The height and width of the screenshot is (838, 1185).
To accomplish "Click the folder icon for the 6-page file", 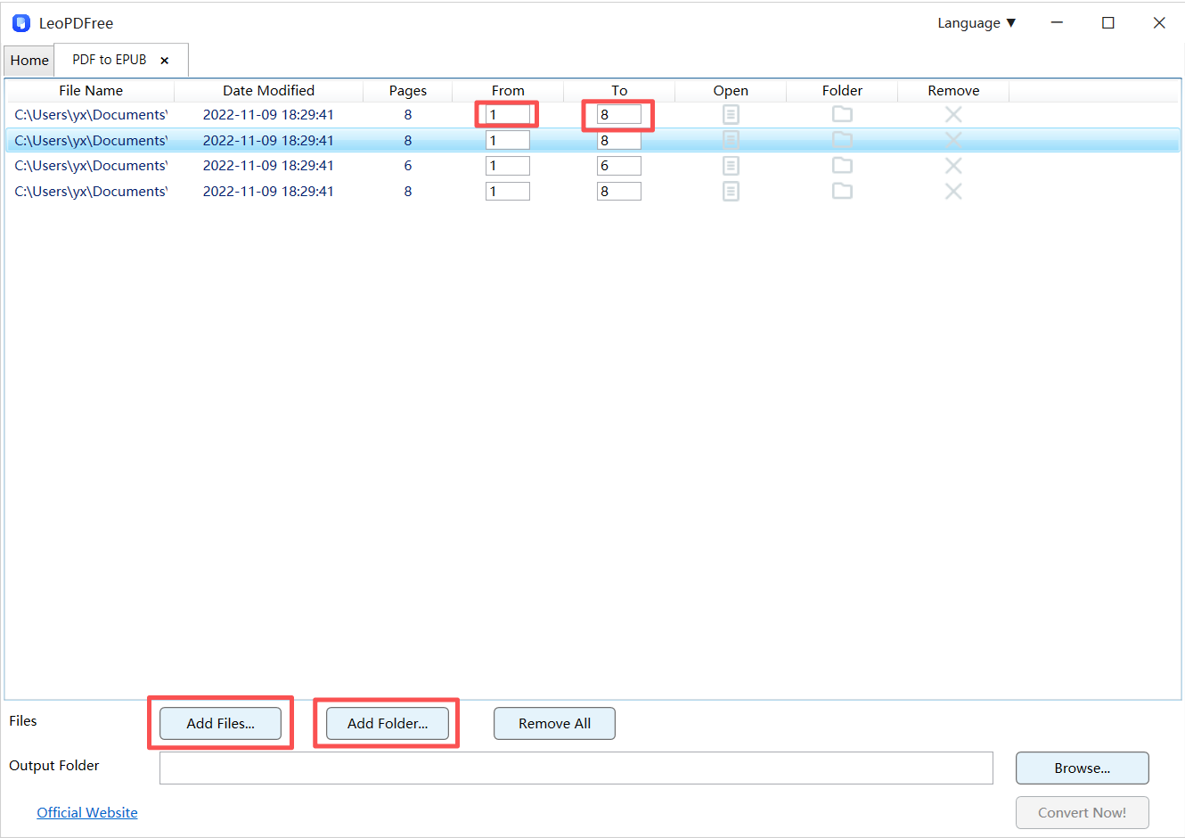I will (x=842, y=166).
